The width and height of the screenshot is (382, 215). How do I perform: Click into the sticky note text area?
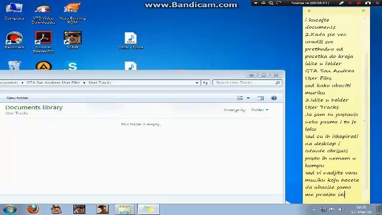coord(332,107)
